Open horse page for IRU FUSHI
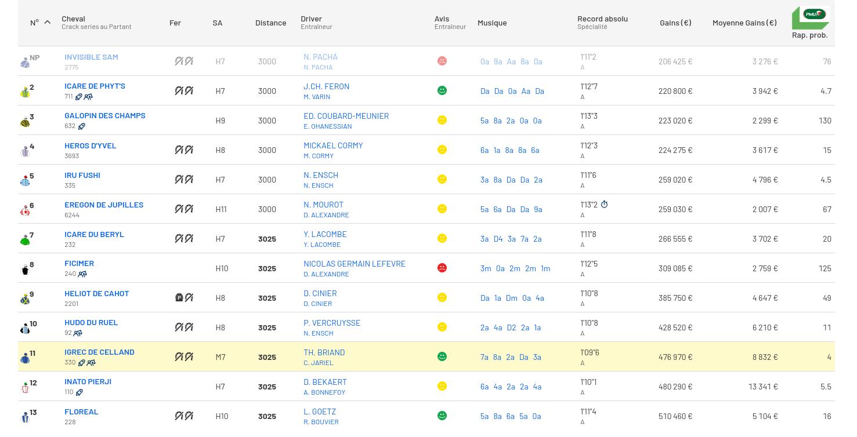 click(x=82, y=175)
